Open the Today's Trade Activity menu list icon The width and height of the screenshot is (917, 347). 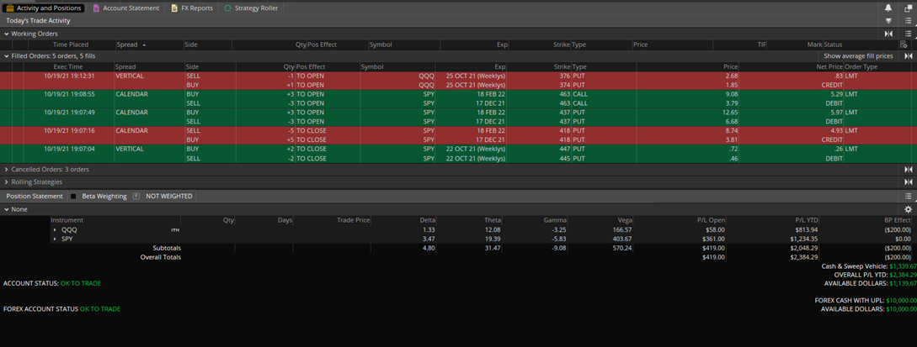coord(908,21)
